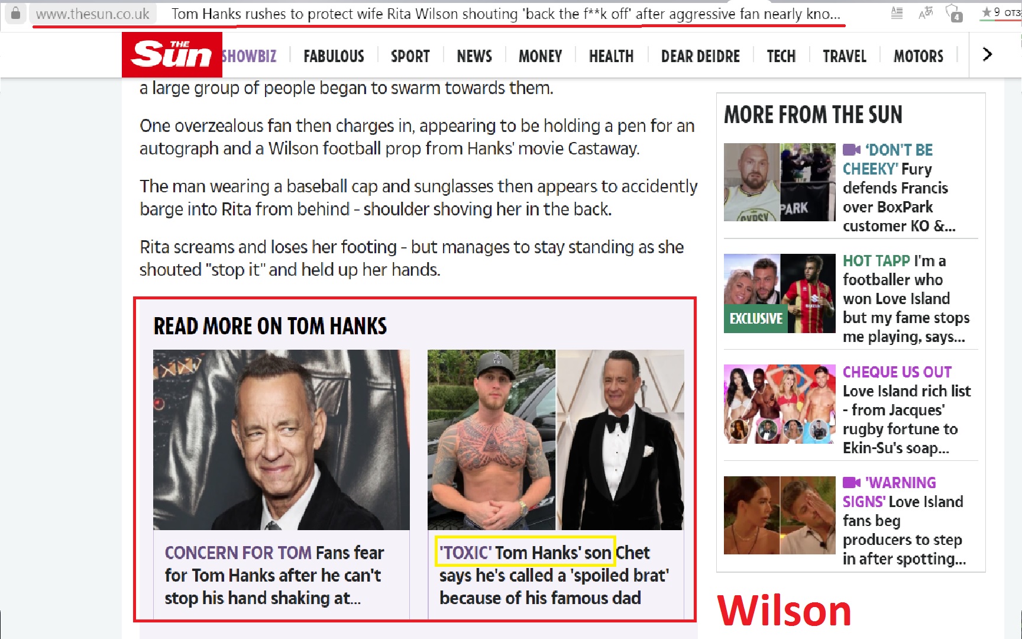
Task: Click the video camera icon beside 'DON'T BE CHEEKY'
Action: (x=852, y=150)
